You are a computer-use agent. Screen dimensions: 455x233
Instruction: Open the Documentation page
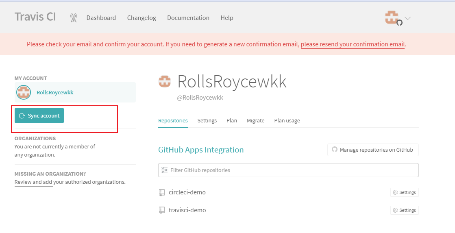[x=188, y=18]
